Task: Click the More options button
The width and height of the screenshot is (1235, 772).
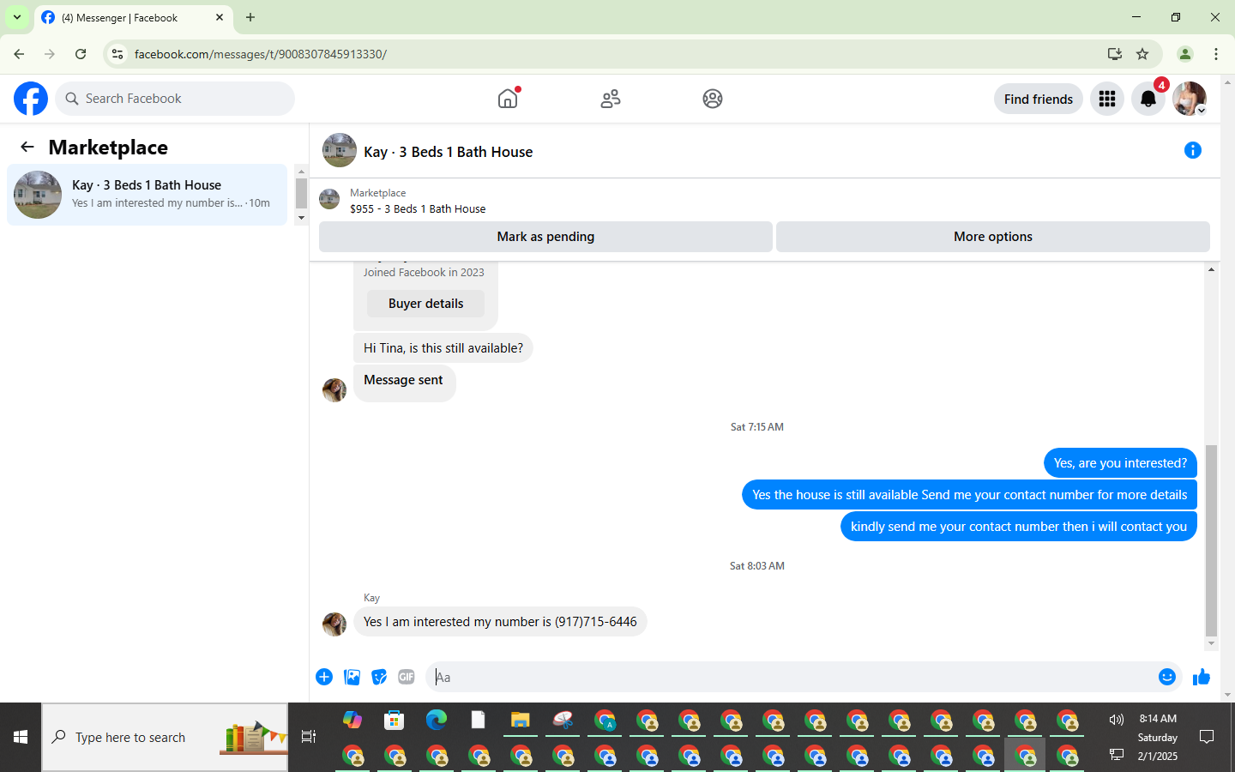Action: click(x=993, y=237)
